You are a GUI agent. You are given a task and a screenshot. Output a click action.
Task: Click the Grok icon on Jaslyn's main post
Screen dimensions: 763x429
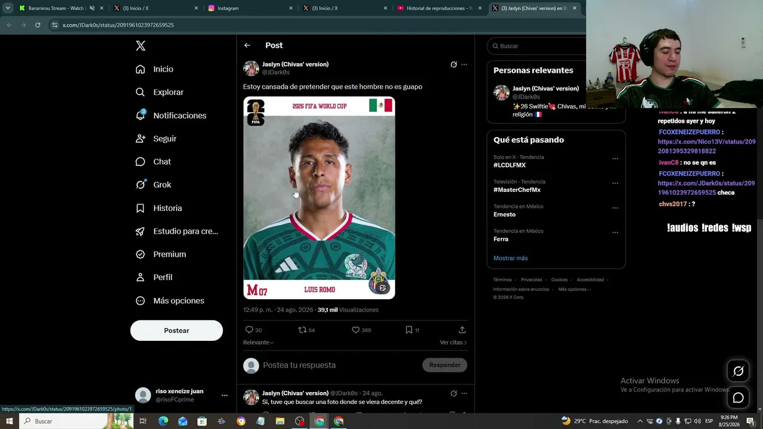click(454, 64)
